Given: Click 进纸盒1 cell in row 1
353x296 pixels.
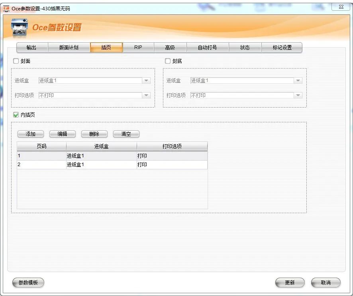Looking at the screenshot, I should click(102, 156).
